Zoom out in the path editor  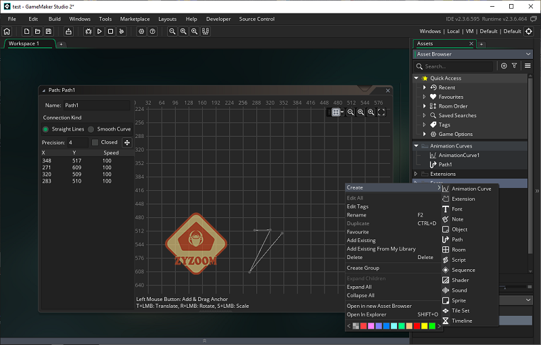click(350, 112)
